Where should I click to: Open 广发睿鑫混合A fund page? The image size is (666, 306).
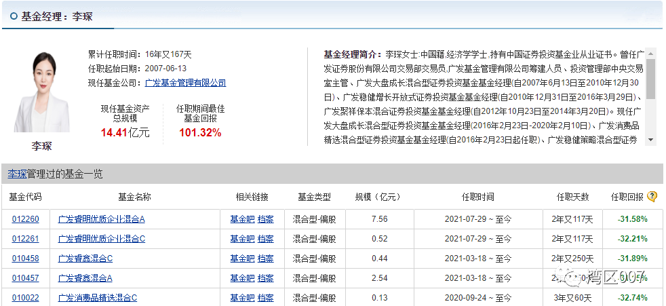tap(85, 278)
